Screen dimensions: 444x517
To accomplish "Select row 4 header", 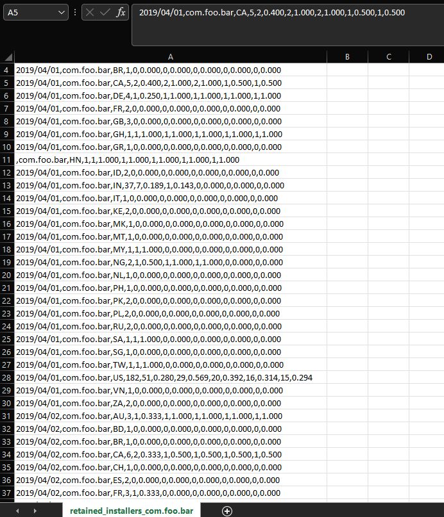I will point(7,70).
